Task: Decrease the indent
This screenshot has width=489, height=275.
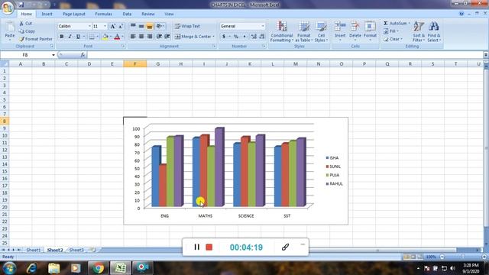Action: 159,37
